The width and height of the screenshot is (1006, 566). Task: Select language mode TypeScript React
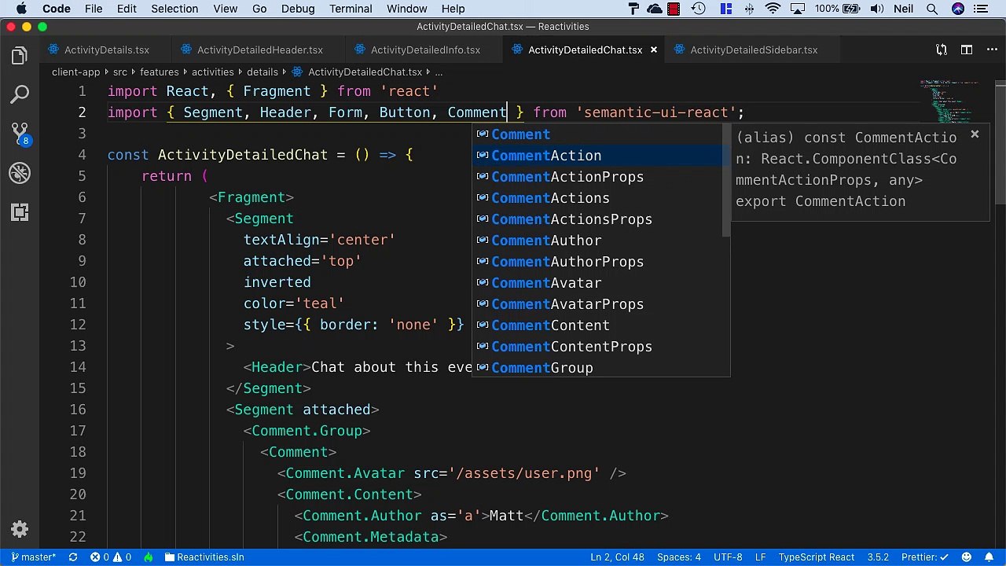pos(817,557)
